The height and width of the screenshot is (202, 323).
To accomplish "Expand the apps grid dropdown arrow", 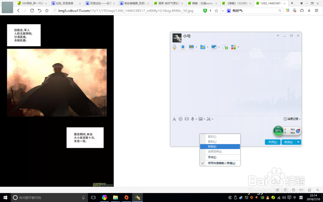I will (238, 47).
